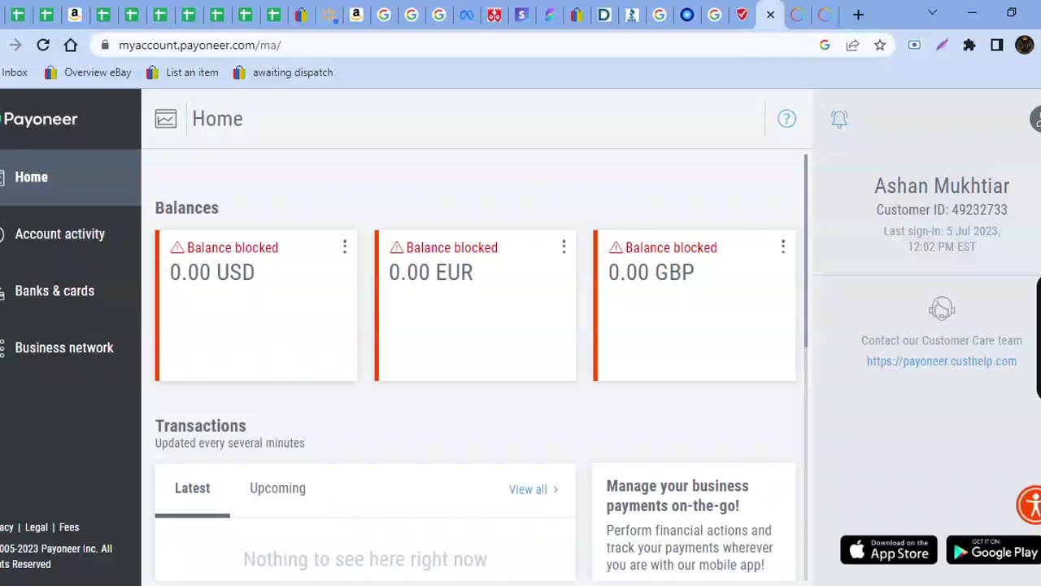Screen dimensions: 1041x586
Task: Download from the App Store badge
Action: click(x=889, y=550)
